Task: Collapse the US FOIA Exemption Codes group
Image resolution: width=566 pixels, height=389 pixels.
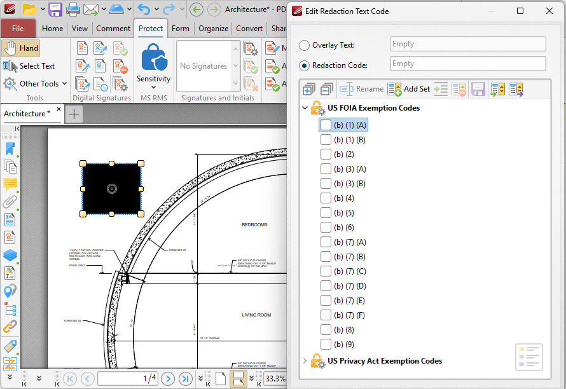Action: click(x=305, y=108)
